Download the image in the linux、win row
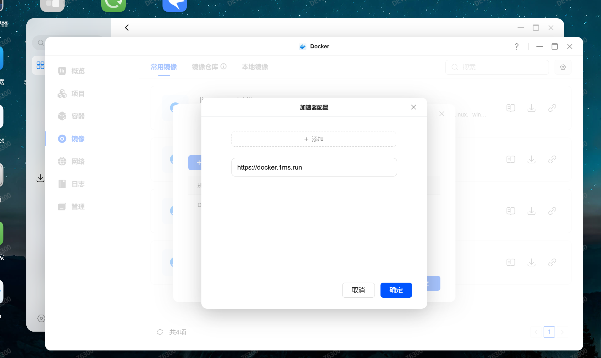Image resolution: width=601 pixels, height=358 pixels. click(531, 108)
